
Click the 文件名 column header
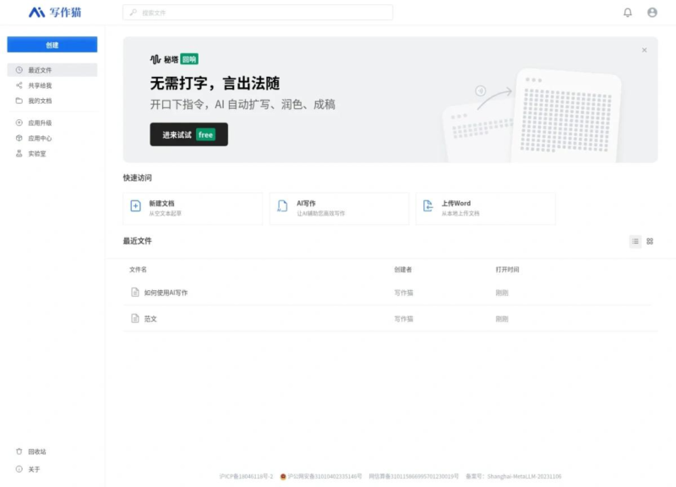(x=138, y=270)
